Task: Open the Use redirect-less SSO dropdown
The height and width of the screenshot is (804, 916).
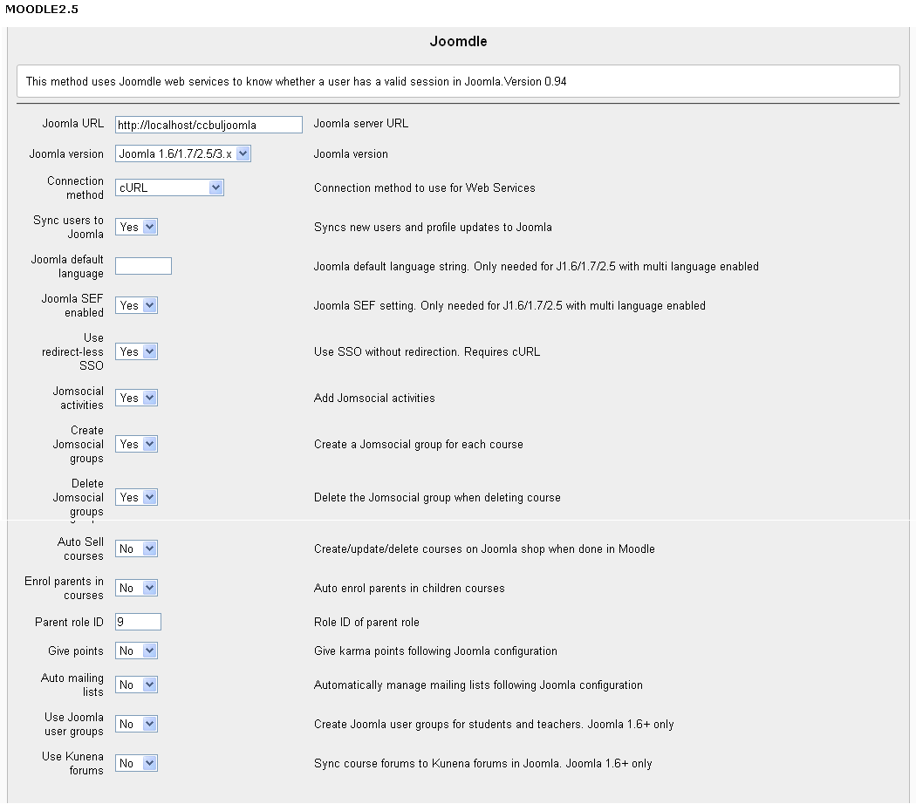Action: coord(136,351)
